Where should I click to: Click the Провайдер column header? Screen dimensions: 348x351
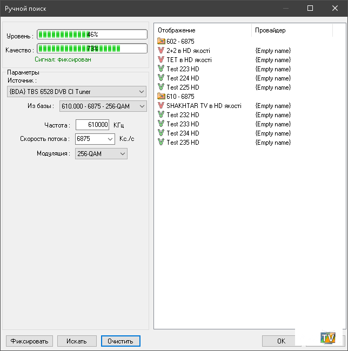pos(270,30)
